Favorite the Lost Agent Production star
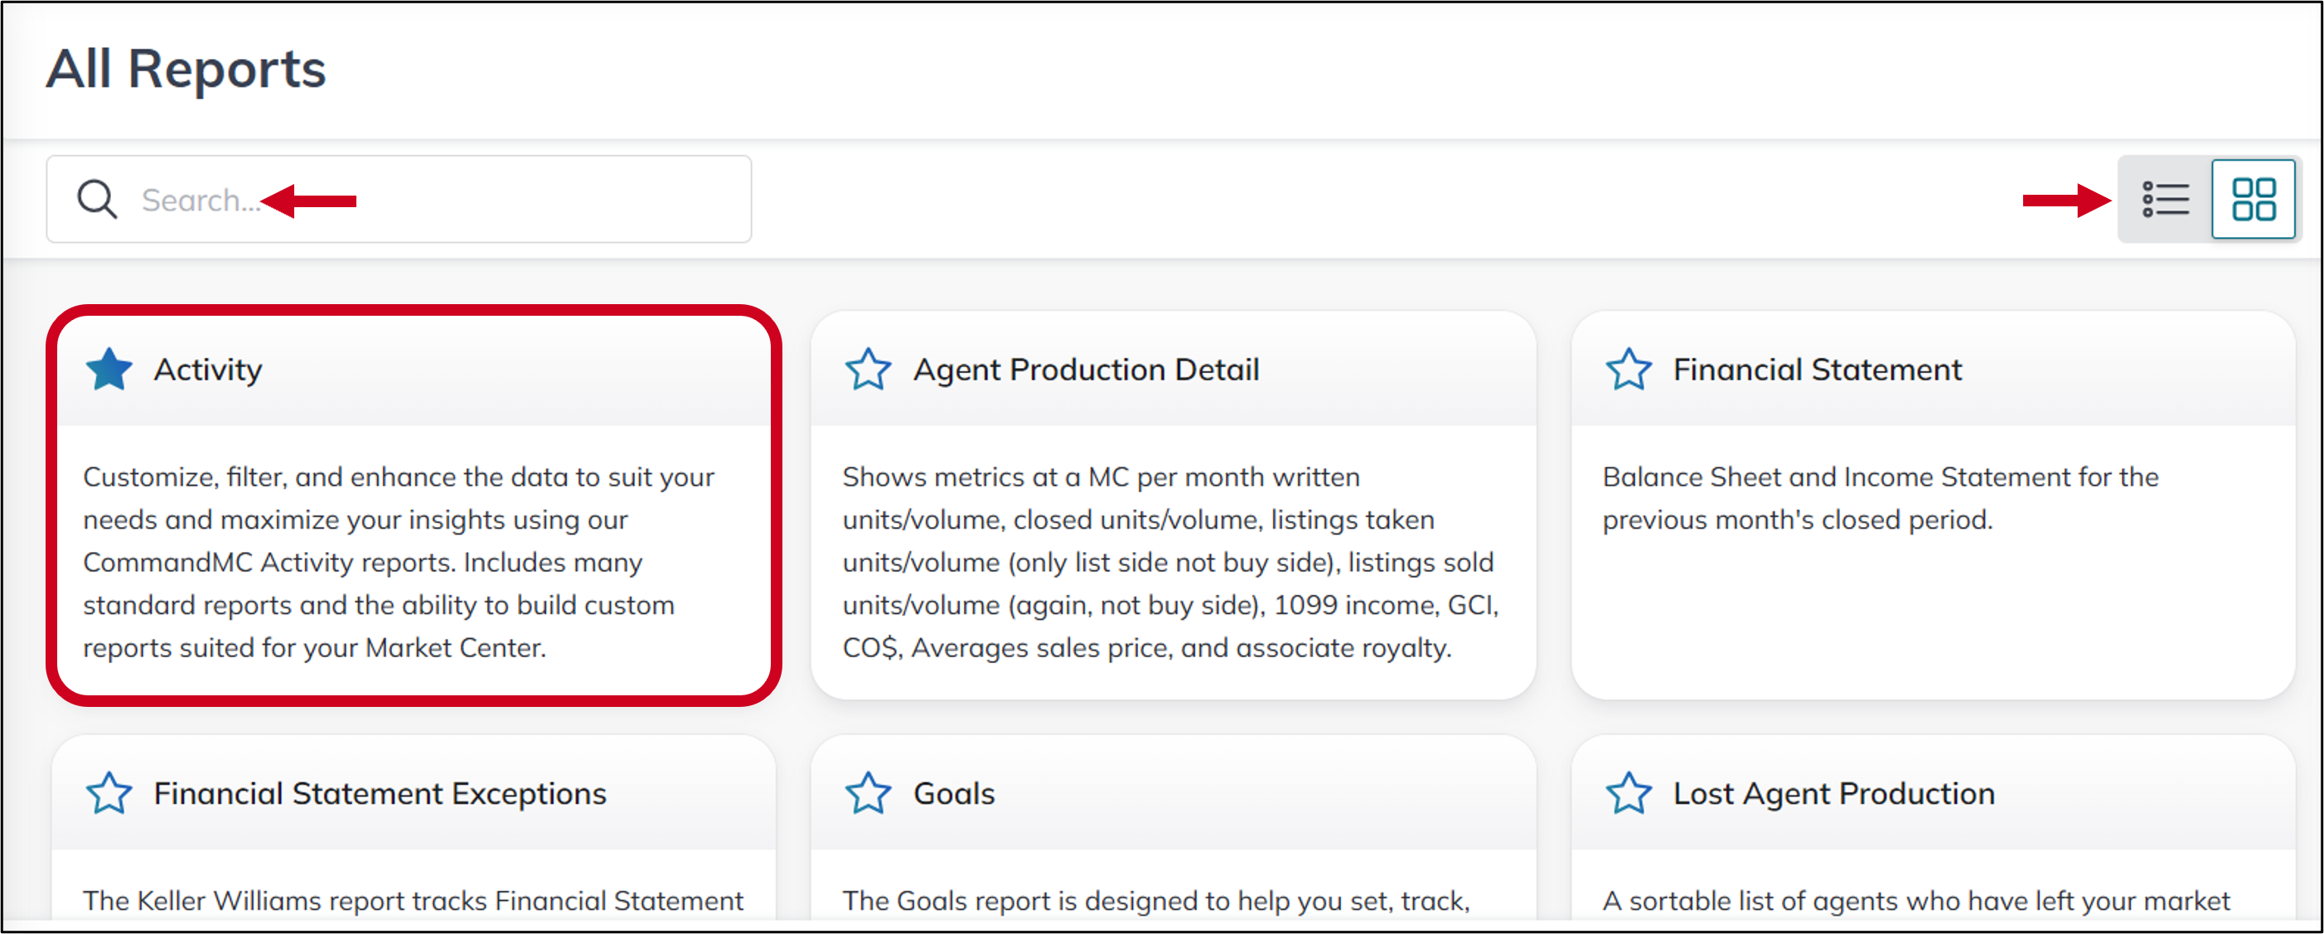Viewport: 2324px width, 934px height. coord(1629,793)
